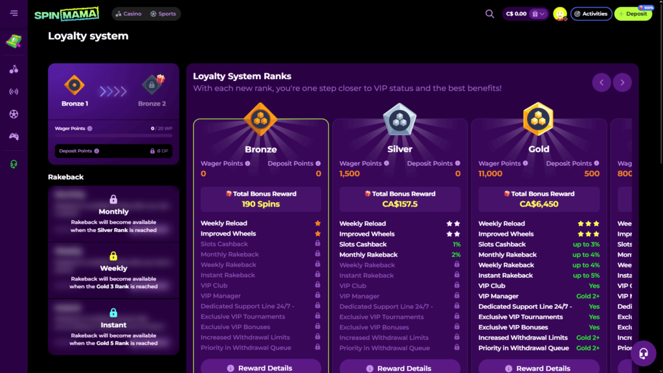Click the Activities button

click(x=590, y=14)
